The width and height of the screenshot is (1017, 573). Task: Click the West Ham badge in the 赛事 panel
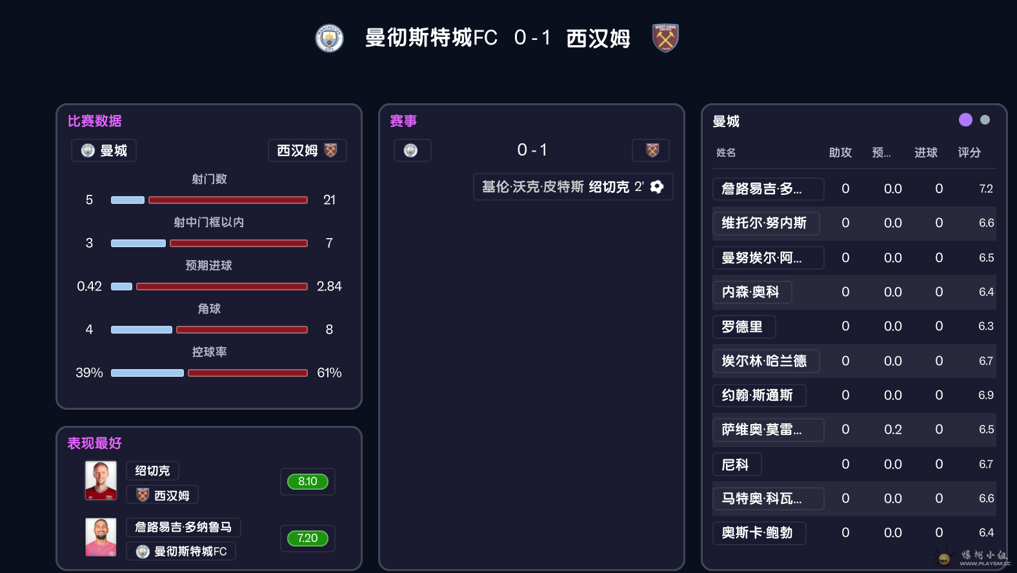click(652, 150)
